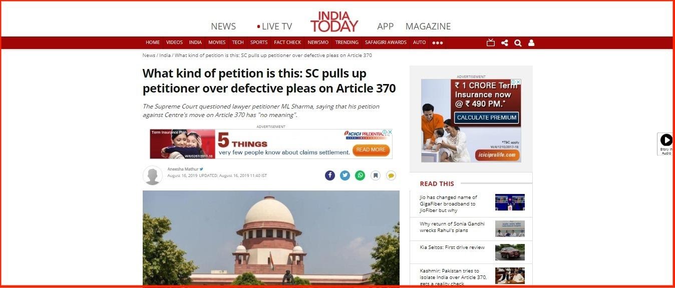Open the LIVE TV tab

tap(274, 26)
